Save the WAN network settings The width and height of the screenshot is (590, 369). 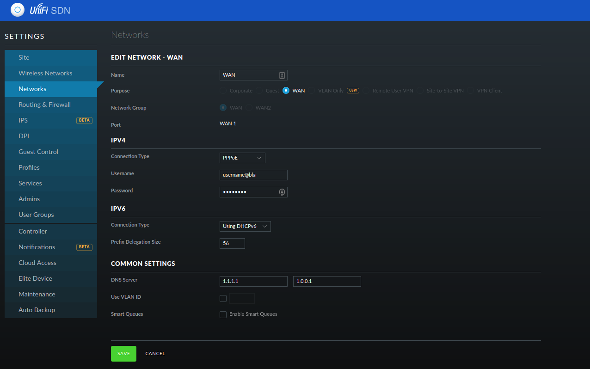coord(123,353)
